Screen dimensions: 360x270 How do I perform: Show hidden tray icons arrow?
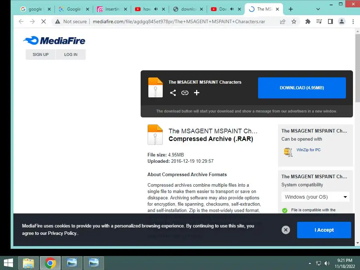click(x=310, y=263)
